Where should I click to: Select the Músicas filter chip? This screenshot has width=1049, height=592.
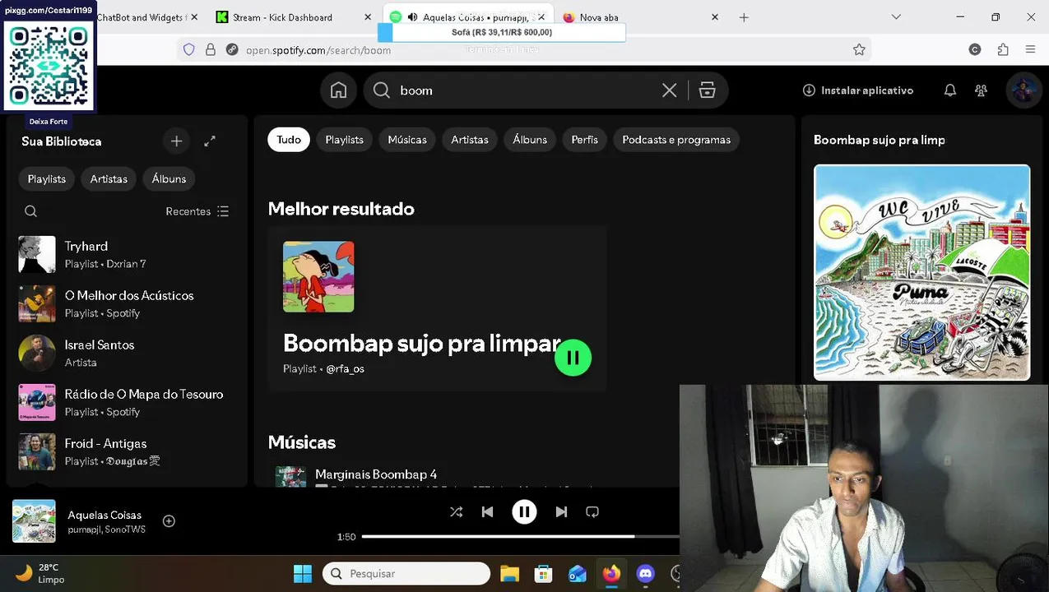(x=407, y=140)
